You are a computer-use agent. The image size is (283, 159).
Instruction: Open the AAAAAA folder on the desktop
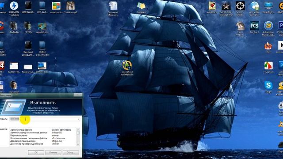pyautogui.click(x=14, y=27)
